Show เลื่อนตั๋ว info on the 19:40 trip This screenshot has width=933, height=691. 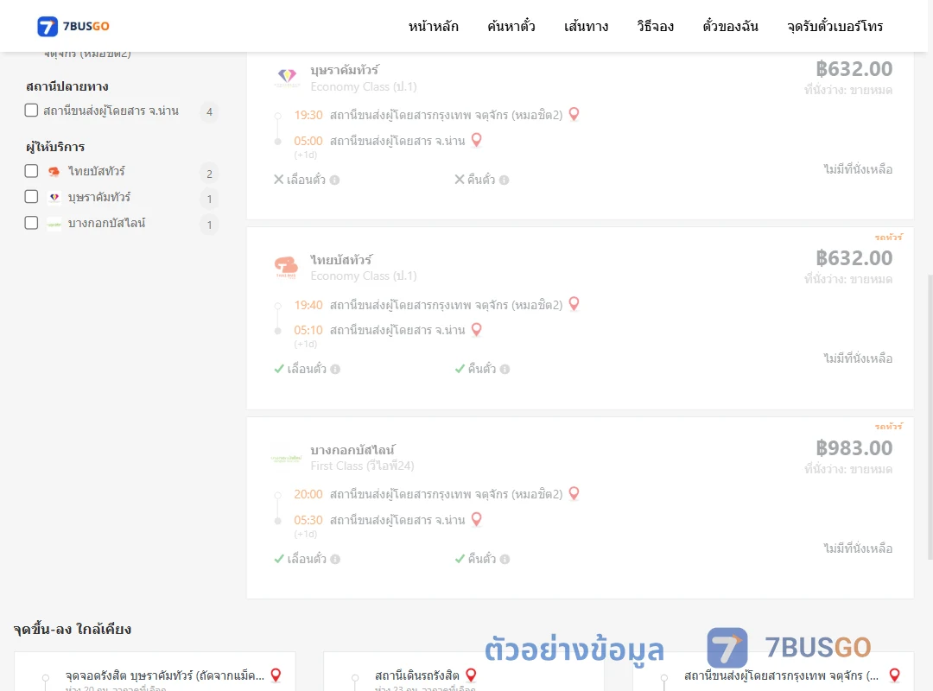335,369
